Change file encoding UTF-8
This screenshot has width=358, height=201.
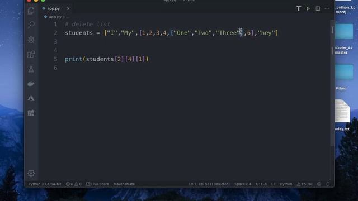[261, 184]
